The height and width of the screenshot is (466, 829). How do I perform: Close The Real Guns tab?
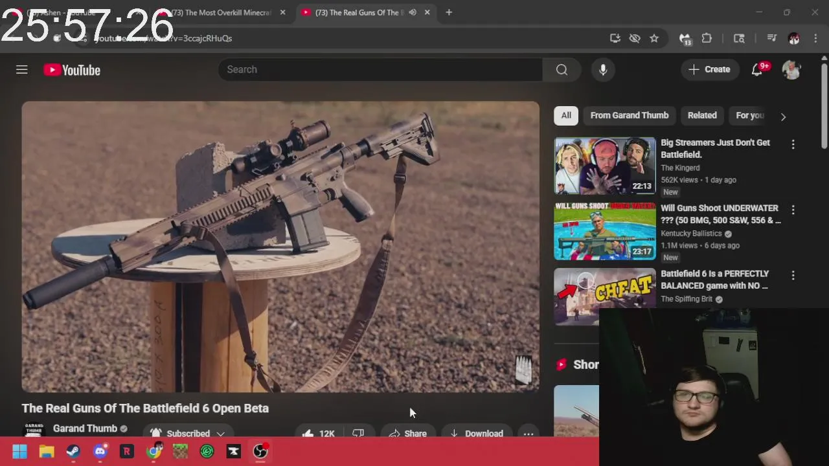click(427, 12)
